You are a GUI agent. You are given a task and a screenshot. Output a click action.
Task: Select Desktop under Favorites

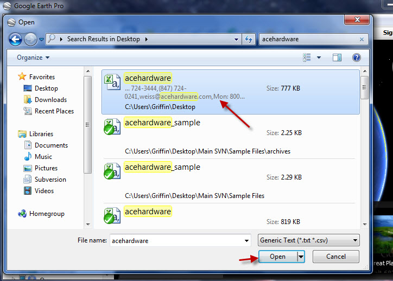[46, 88]
